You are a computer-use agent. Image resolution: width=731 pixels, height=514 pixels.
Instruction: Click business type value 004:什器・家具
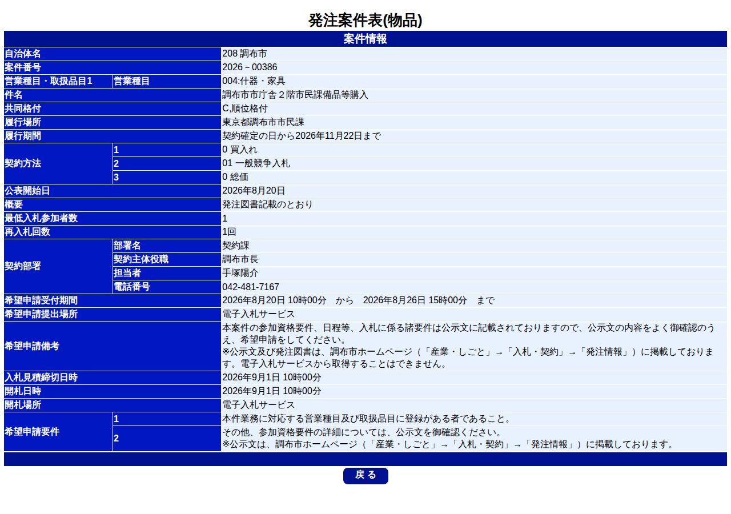tap(254, 81)
